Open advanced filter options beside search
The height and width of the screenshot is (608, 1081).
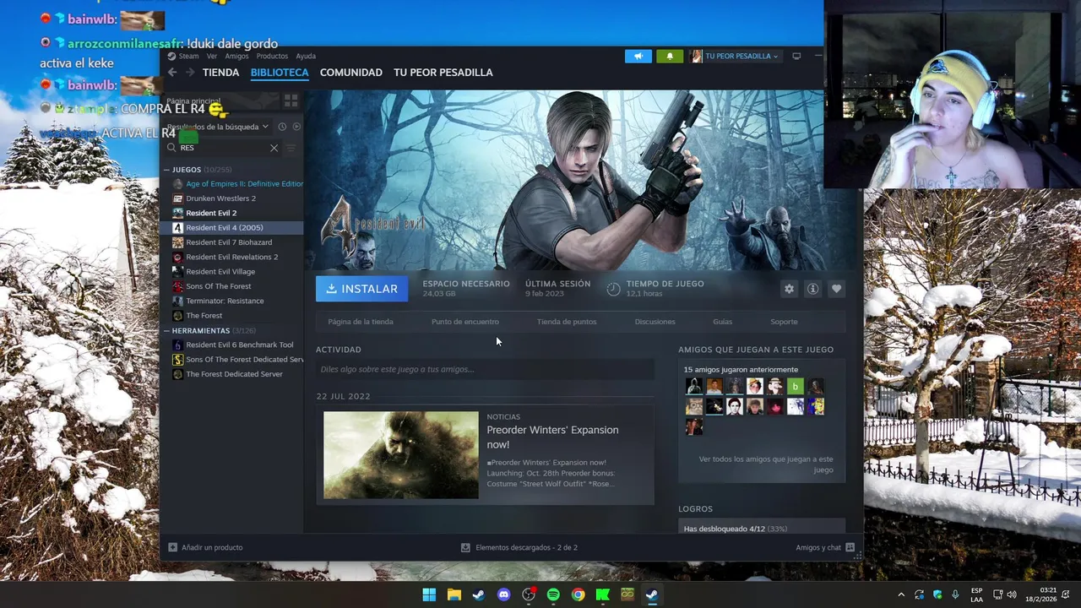[291, 148]
